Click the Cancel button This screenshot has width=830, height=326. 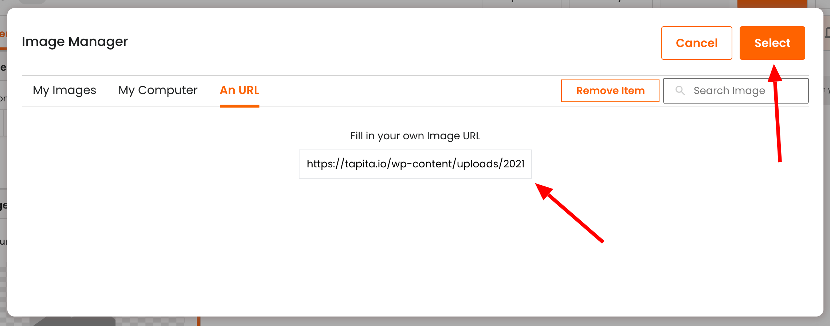[697, 43]
